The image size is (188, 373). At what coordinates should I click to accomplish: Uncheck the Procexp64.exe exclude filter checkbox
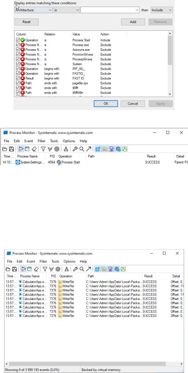tap(18, 59)
